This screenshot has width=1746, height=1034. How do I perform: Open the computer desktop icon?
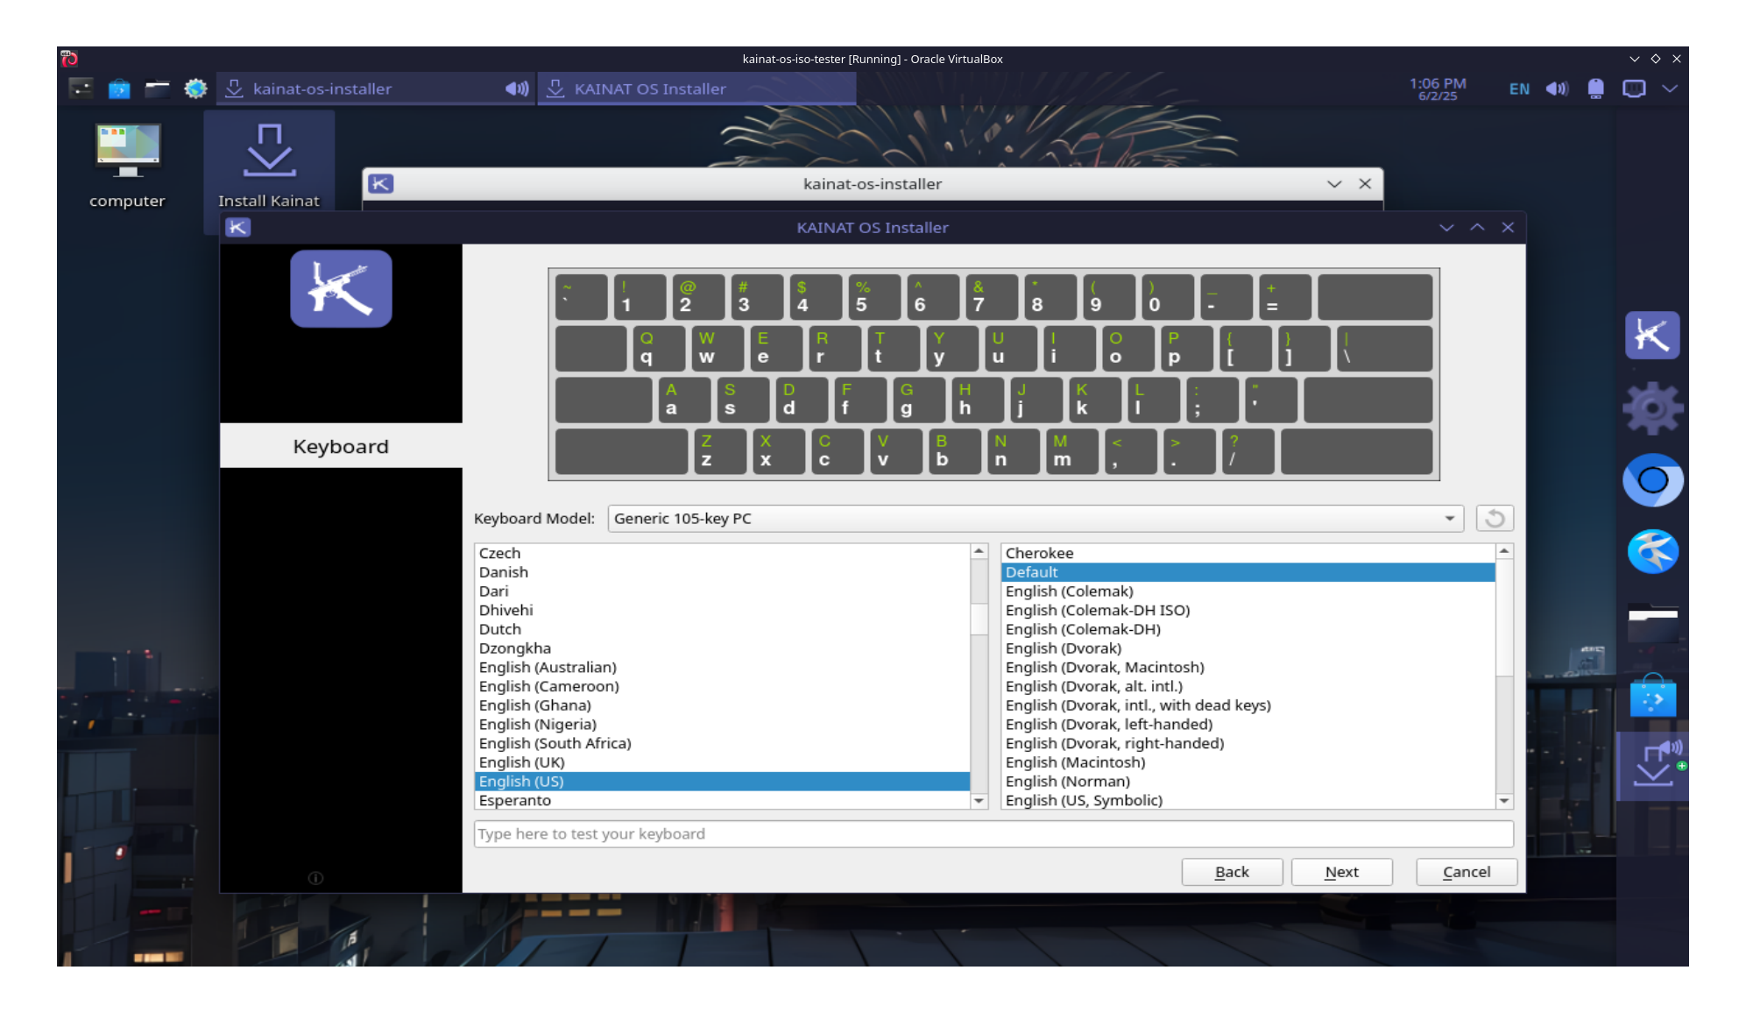[x=127, y=164]
